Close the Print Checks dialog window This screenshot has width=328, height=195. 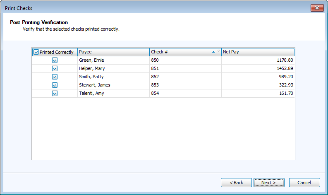(x=317, y=8)
